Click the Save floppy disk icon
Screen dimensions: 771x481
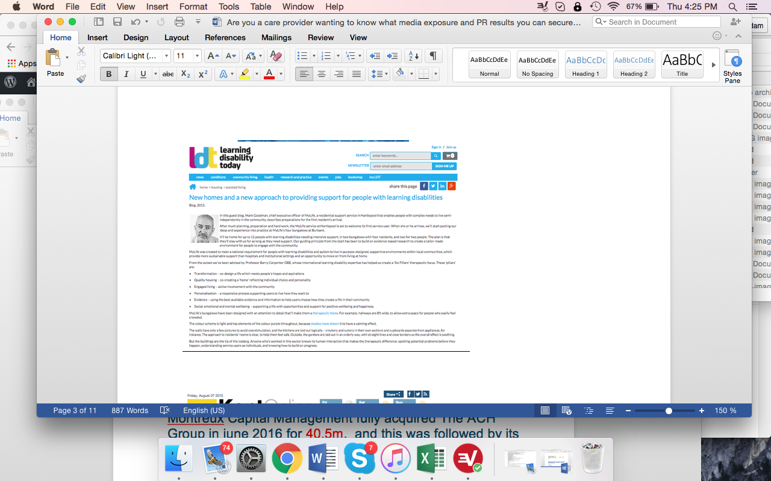click(x=117, y=22)
